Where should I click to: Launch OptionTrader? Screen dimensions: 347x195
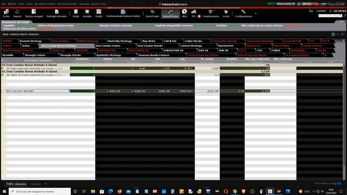(x=170, y=13)
